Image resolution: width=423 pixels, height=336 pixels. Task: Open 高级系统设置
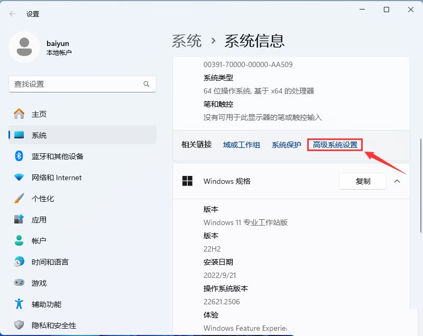pos(335,144)
